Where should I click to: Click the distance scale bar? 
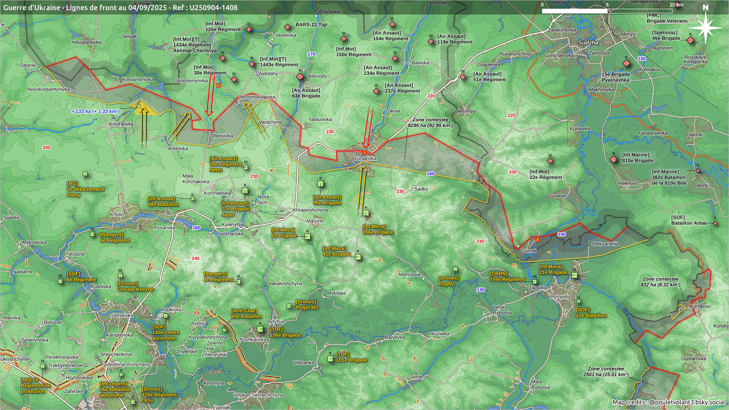click(607, 11)
